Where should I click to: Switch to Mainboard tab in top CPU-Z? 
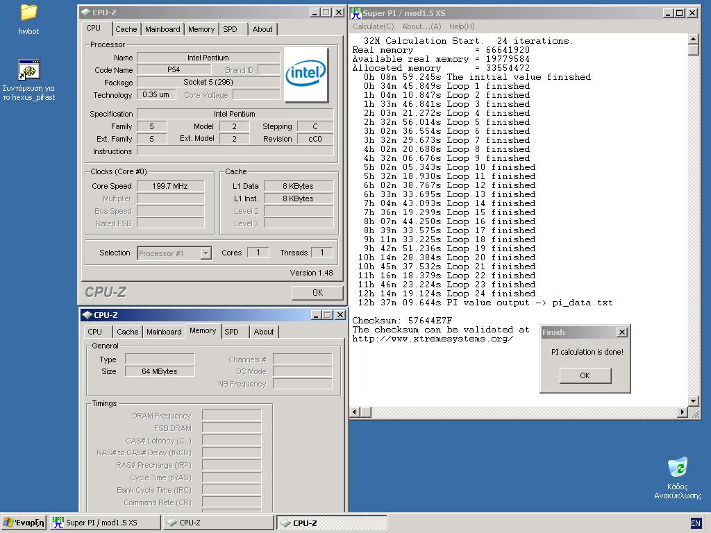point(162,29)
